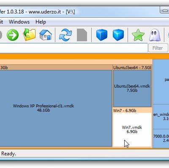Select the Win7.vmdk white block

click(132, 130)
